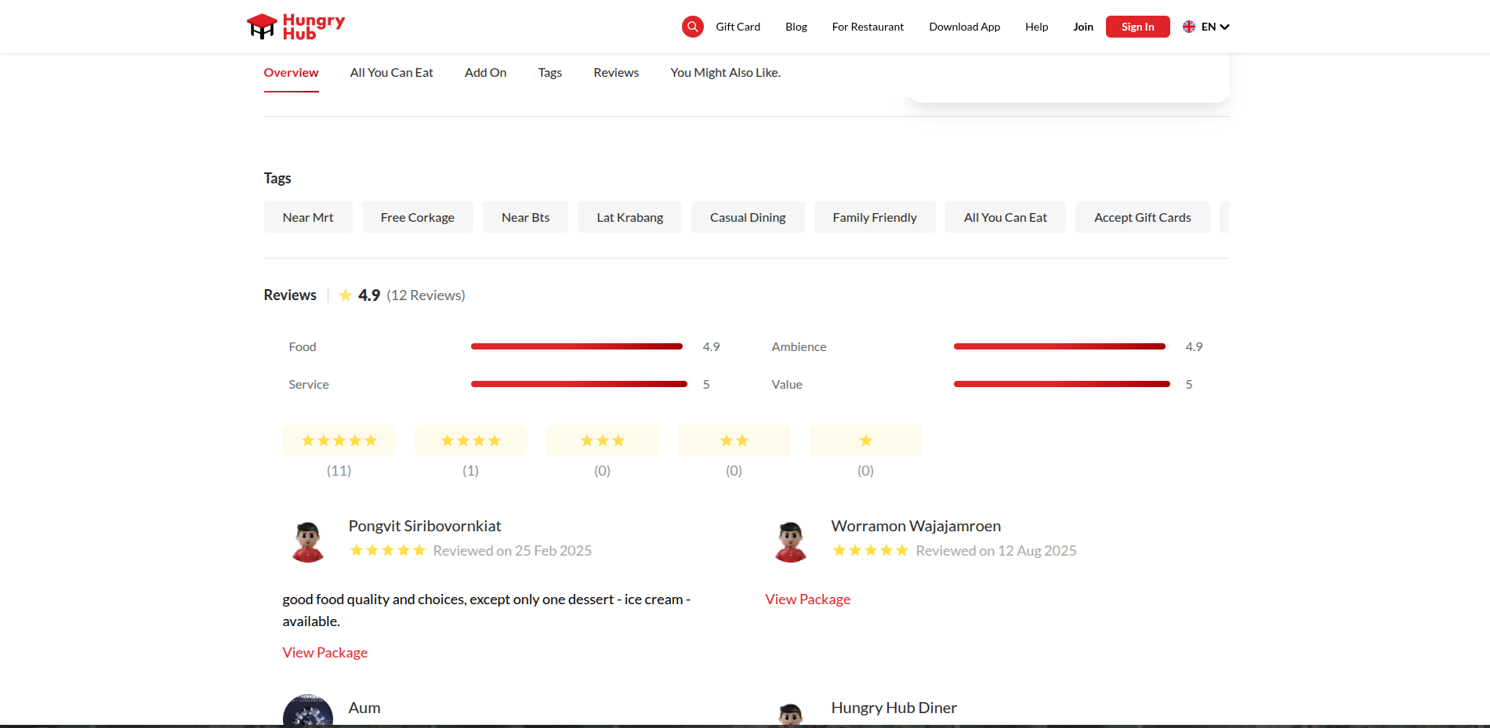Viewport: 1490px width, 728px height.
Task: Filter reviews by five stars
Action: tap(339, 440)
